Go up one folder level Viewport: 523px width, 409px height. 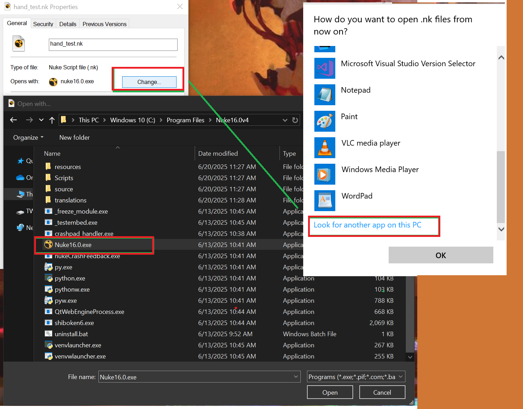[x=52, y=120]
